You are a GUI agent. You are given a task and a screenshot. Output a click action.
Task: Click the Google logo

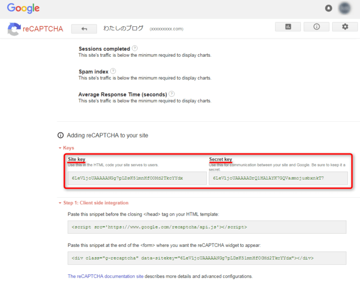coord(23,9)
